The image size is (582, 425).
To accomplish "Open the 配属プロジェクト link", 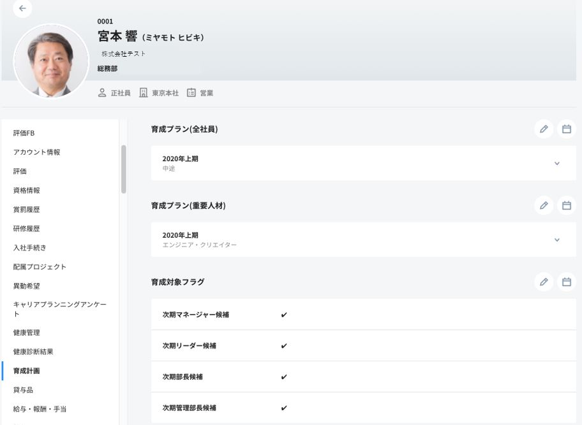I will (x=40, y=267).
